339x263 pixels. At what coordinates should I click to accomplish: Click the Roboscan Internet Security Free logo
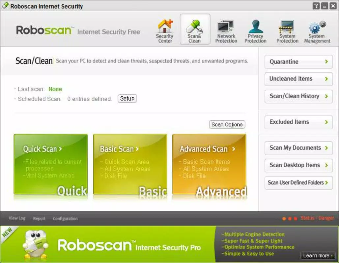pyautogui.click(x=78, y=31)
